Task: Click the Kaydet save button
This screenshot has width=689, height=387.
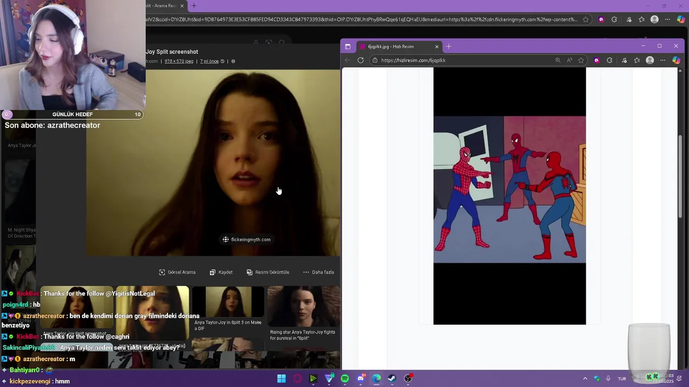Action: point(221,272)
